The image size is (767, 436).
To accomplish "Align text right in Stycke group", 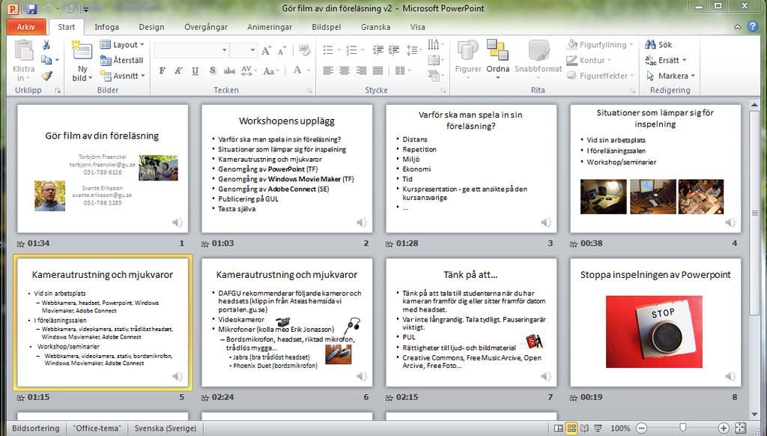I will [x=361, y=70].
